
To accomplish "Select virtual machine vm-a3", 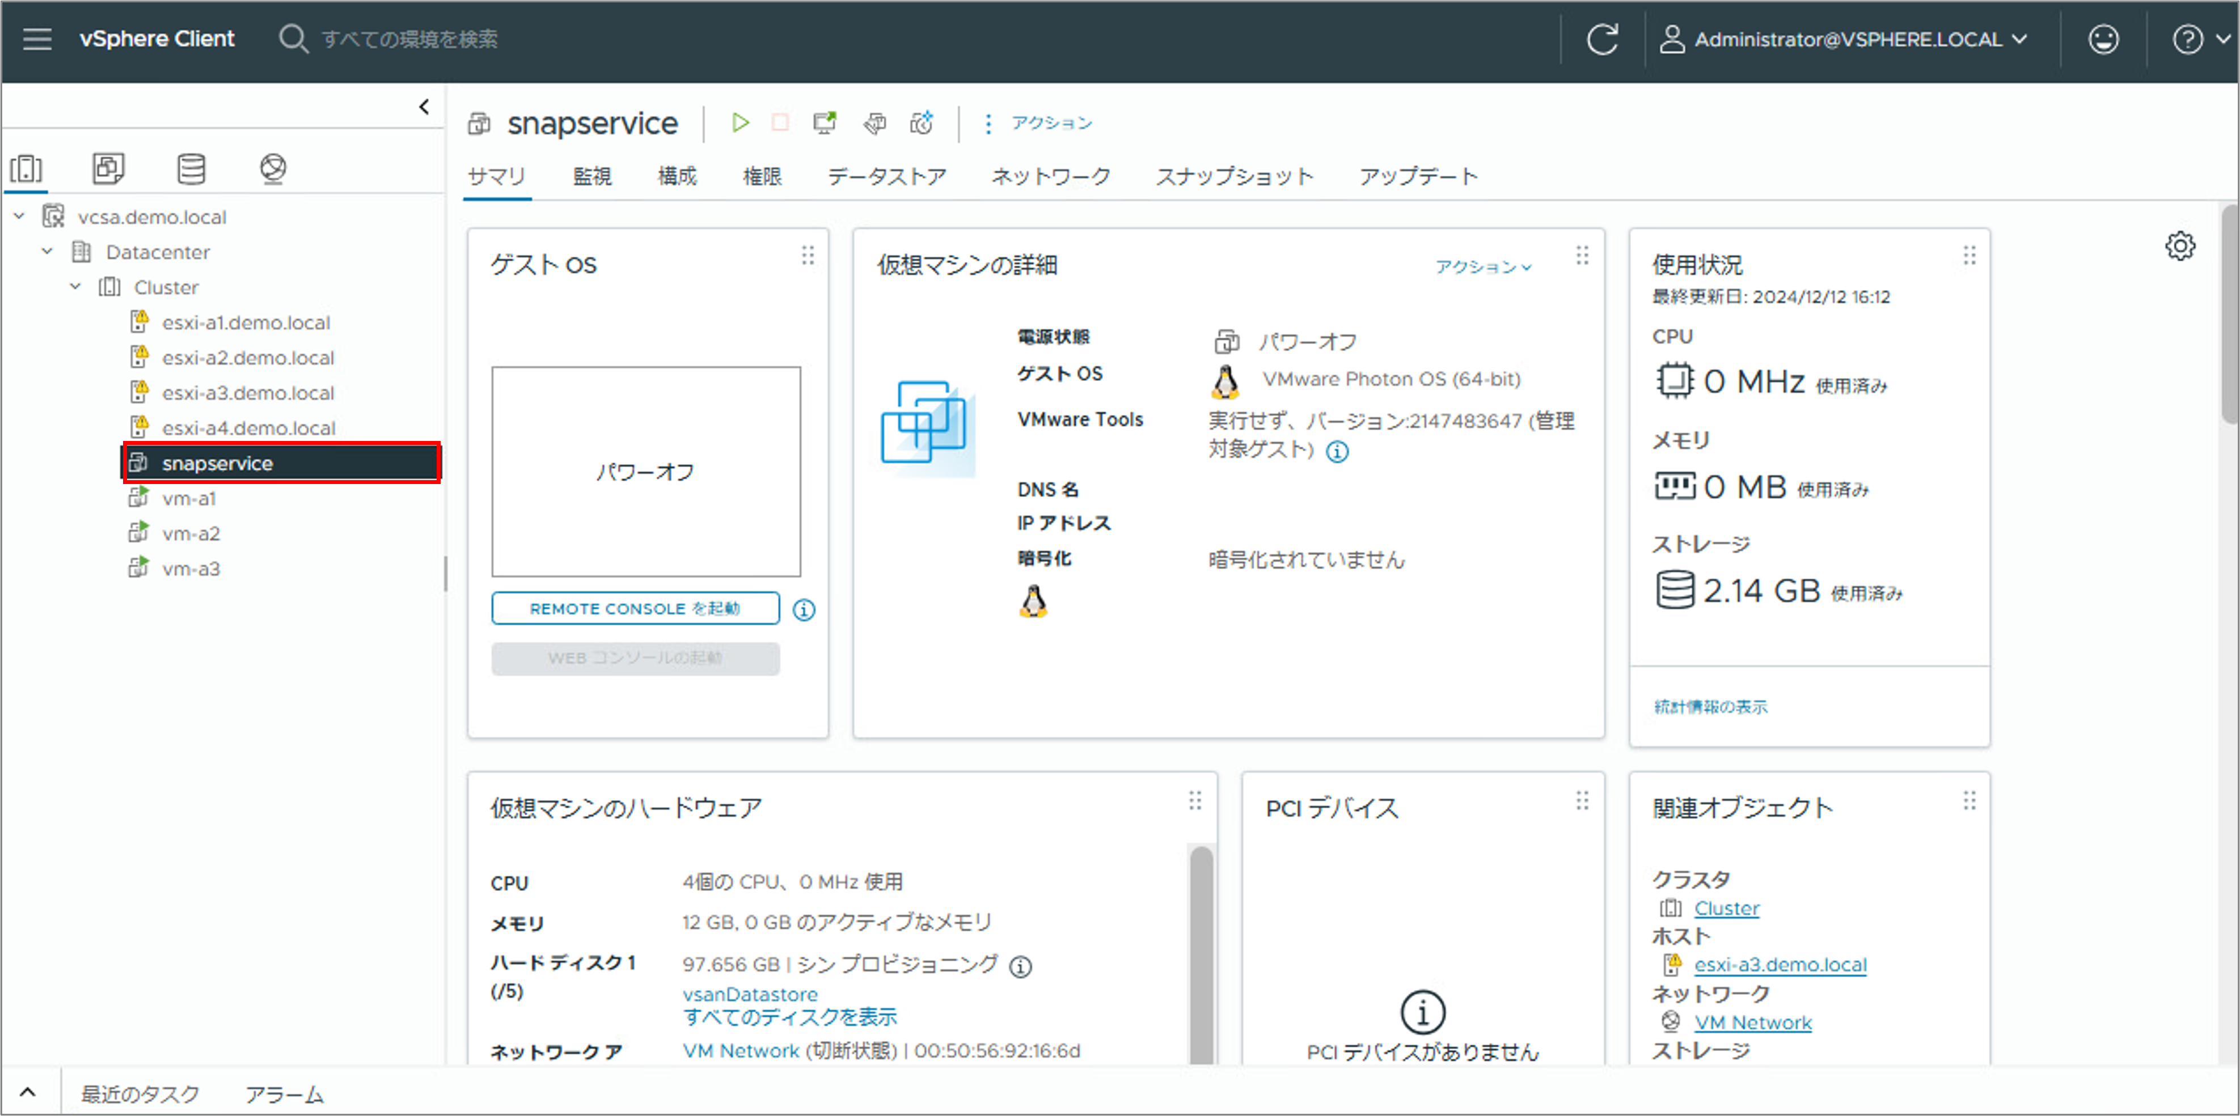I will click(x=191, y=568).
